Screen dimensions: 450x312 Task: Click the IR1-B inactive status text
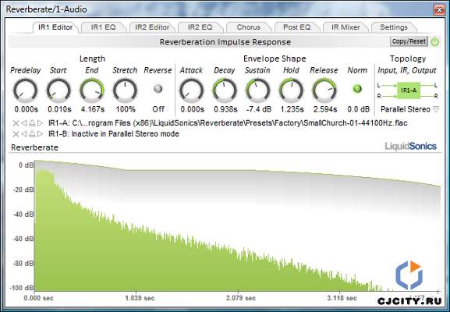[x=114, y=134]
